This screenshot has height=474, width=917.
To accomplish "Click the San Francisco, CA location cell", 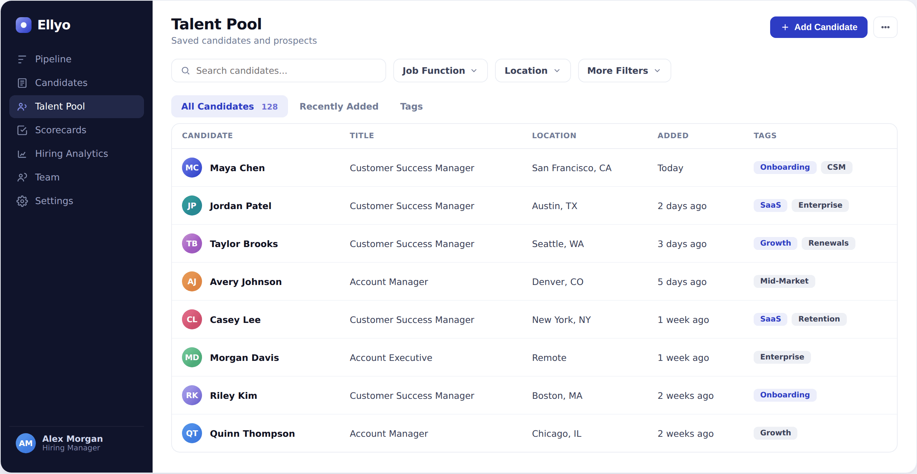I will pyautogui.click(x=571, y=168).
